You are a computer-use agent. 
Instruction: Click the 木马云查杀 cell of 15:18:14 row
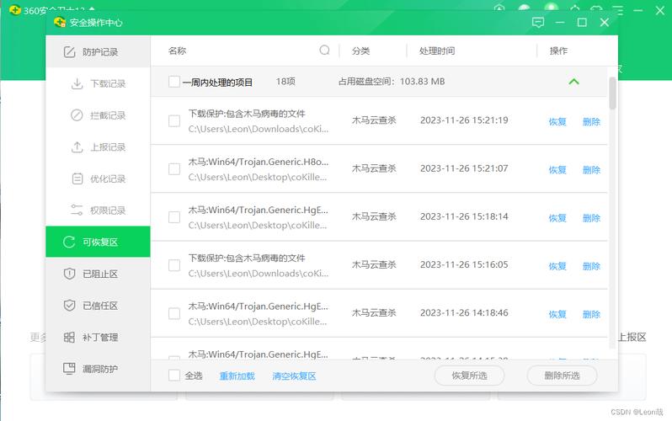(x=374, y=216)
